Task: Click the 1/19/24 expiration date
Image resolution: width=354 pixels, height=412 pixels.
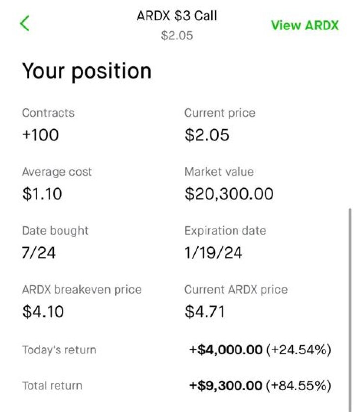Action: click(213, 253)
